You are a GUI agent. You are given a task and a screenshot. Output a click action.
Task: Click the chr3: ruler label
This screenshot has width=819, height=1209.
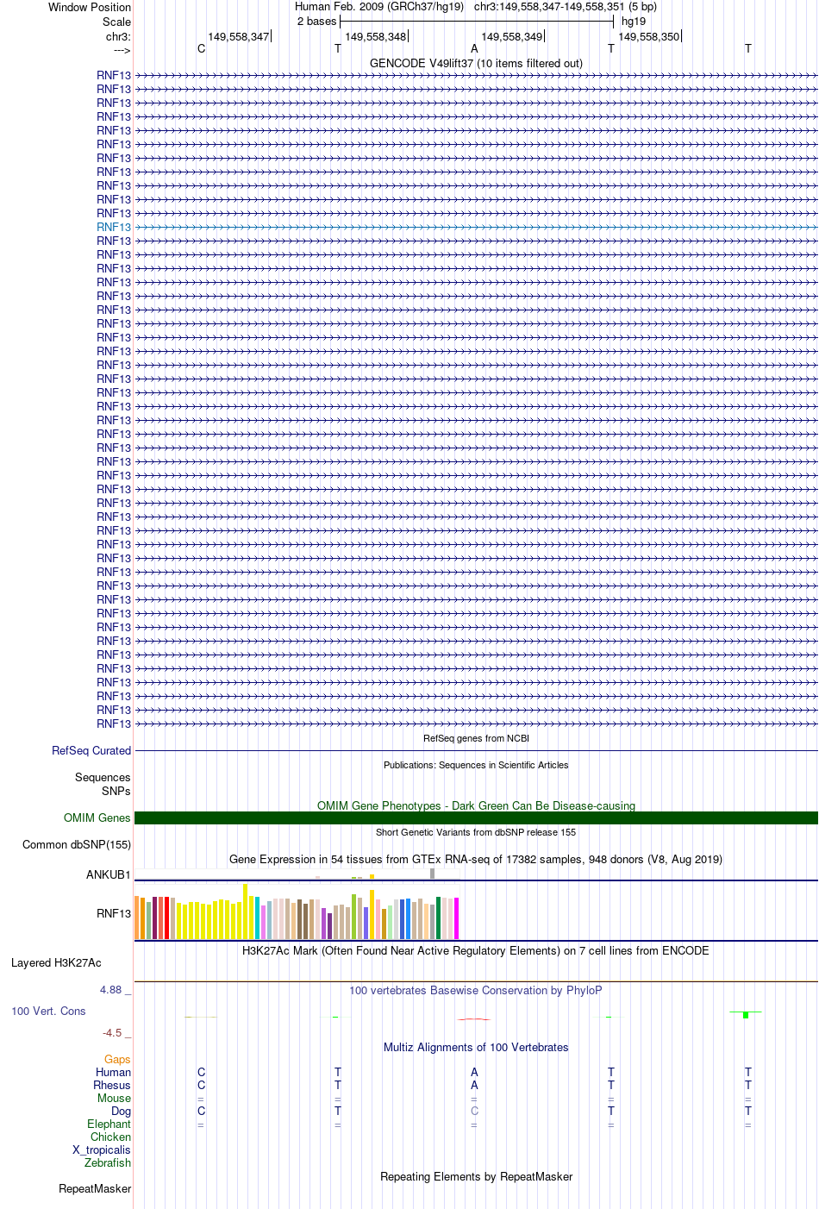118,36
